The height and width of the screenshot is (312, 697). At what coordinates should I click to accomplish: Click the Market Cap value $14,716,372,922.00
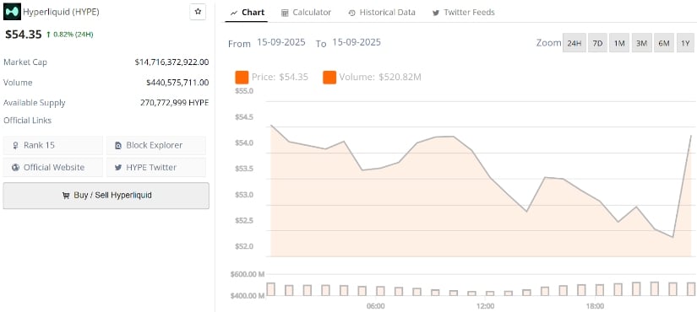172,62
